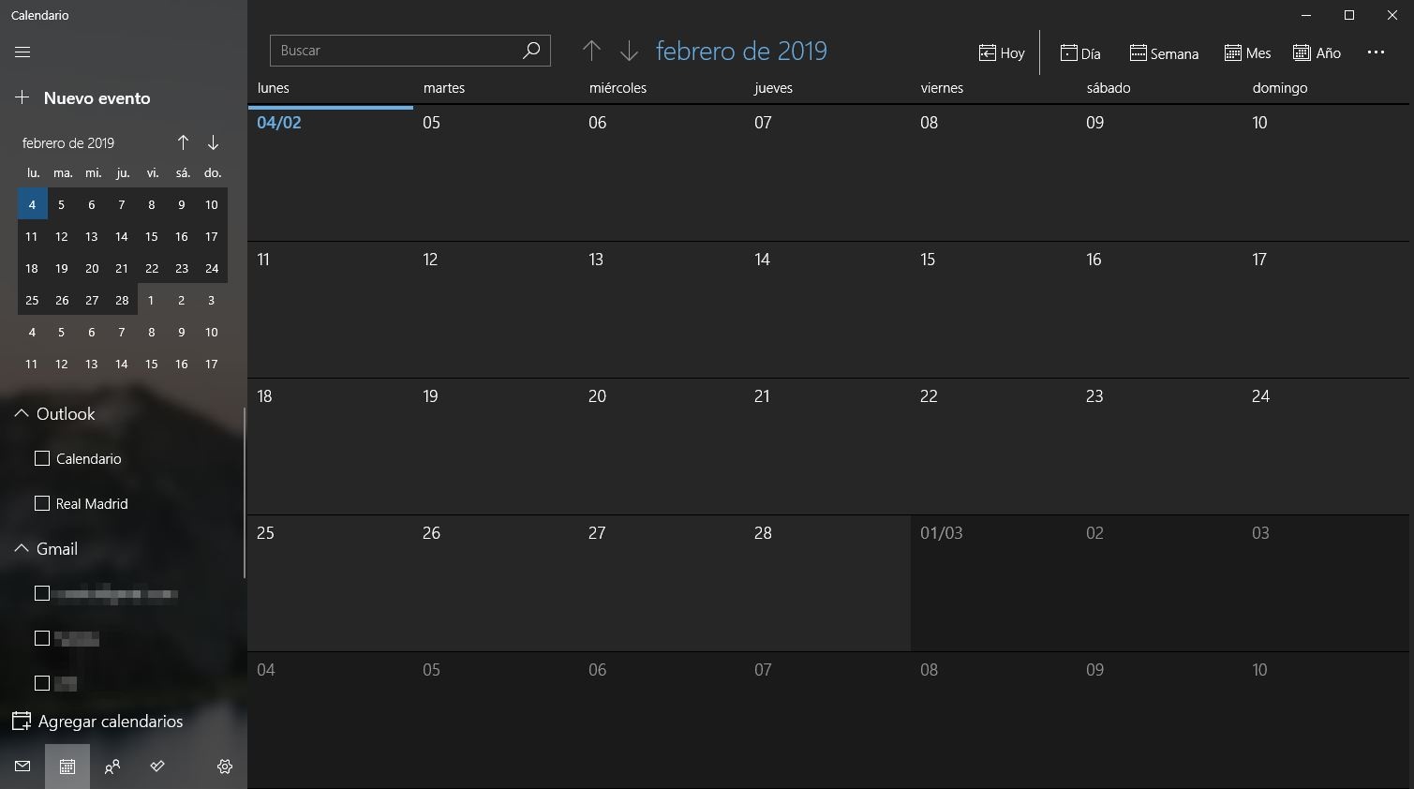
Task: Enable the Outlook Calendario checkbox
Action: (x=42, y=458)
